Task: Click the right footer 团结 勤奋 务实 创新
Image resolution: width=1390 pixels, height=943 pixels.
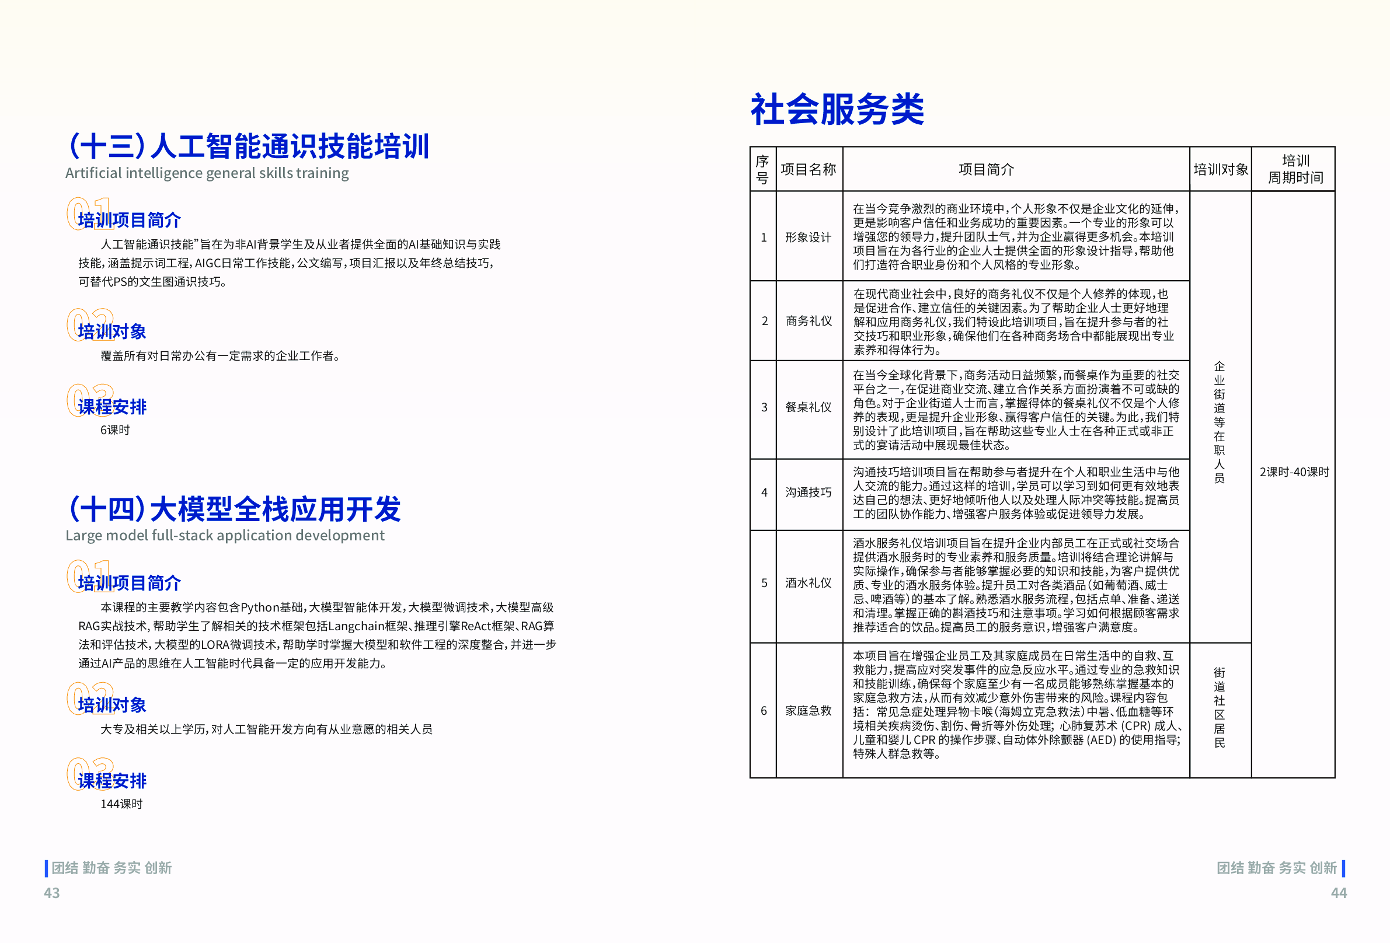Action: (1276, 868)
